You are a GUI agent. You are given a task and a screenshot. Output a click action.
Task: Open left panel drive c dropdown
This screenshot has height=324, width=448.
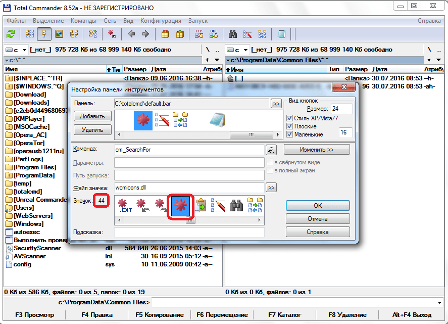coord(25,50)
